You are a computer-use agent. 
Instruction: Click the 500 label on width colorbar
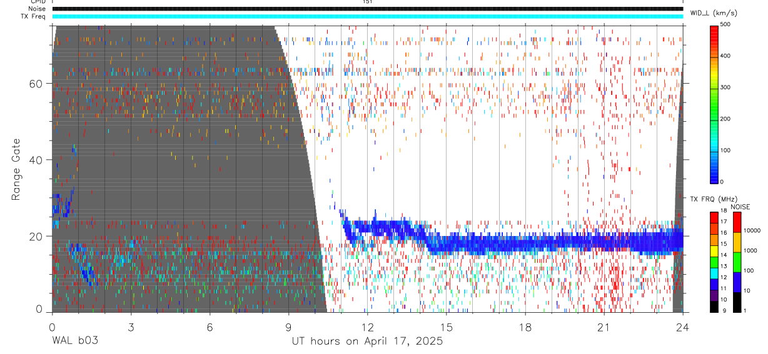tap(725, 24)
